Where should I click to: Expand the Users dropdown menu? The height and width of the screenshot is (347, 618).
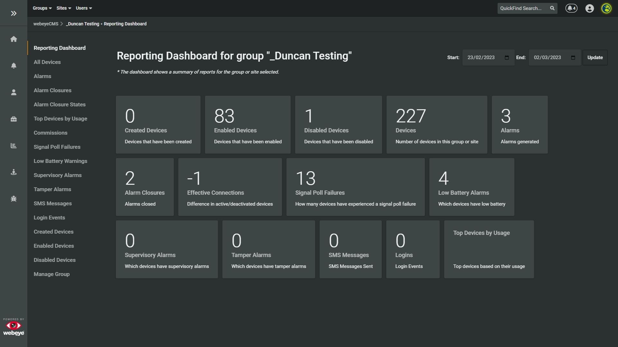[x=84, y=8]
